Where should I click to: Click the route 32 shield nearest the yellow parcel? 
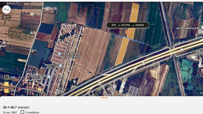[x=143, y=64]
